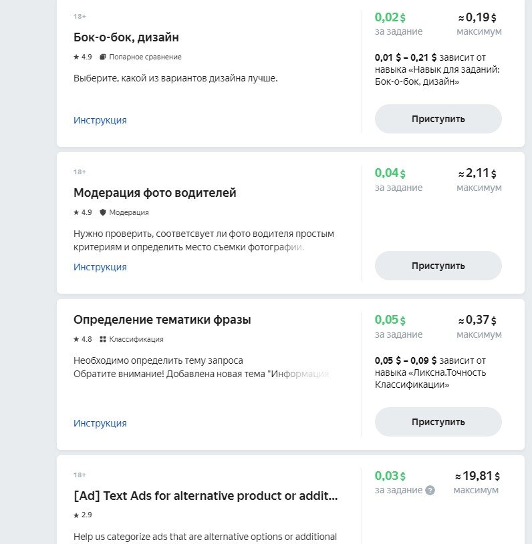Click the shield Модерация icon
Screen dimensions: 532x544
pyautogui.click(x=103, y=212)
